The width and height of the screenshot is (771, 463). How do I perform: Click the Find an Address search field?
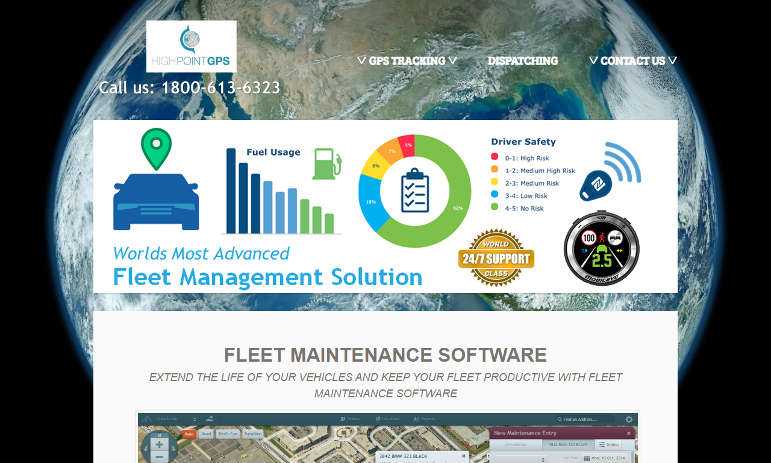coord(585,419)
